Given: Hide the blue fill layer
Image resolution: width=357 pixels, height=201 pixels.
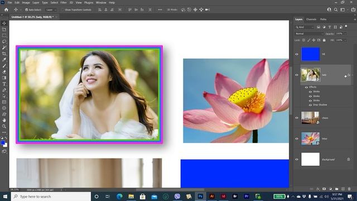Looking at the screenshot, I should click(297, 54).
